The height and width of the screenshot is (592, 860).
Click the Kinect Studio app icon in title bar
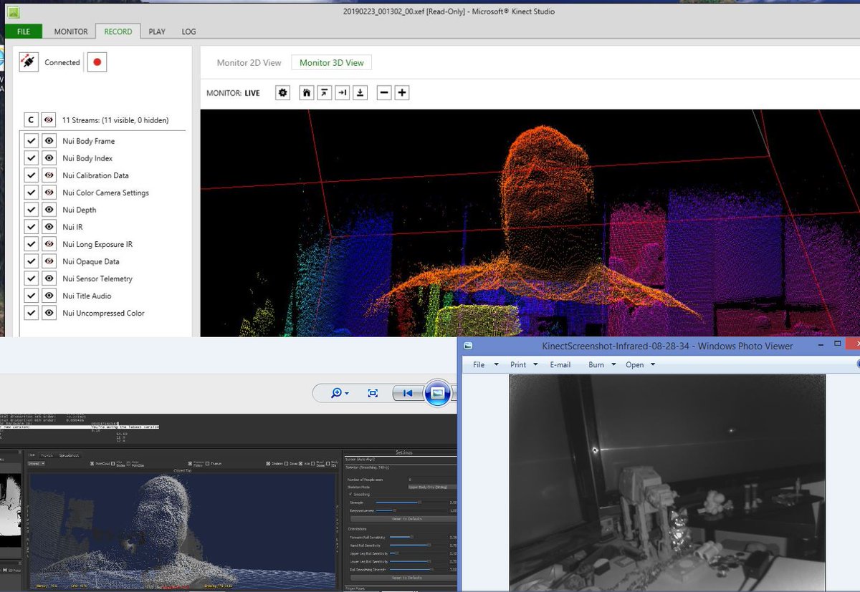pyautogui.click(x=12, y=12)
